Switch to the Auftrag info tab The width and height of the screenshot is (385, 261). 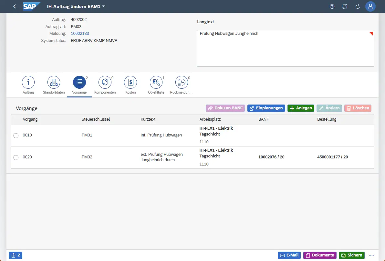click(28, 85)
